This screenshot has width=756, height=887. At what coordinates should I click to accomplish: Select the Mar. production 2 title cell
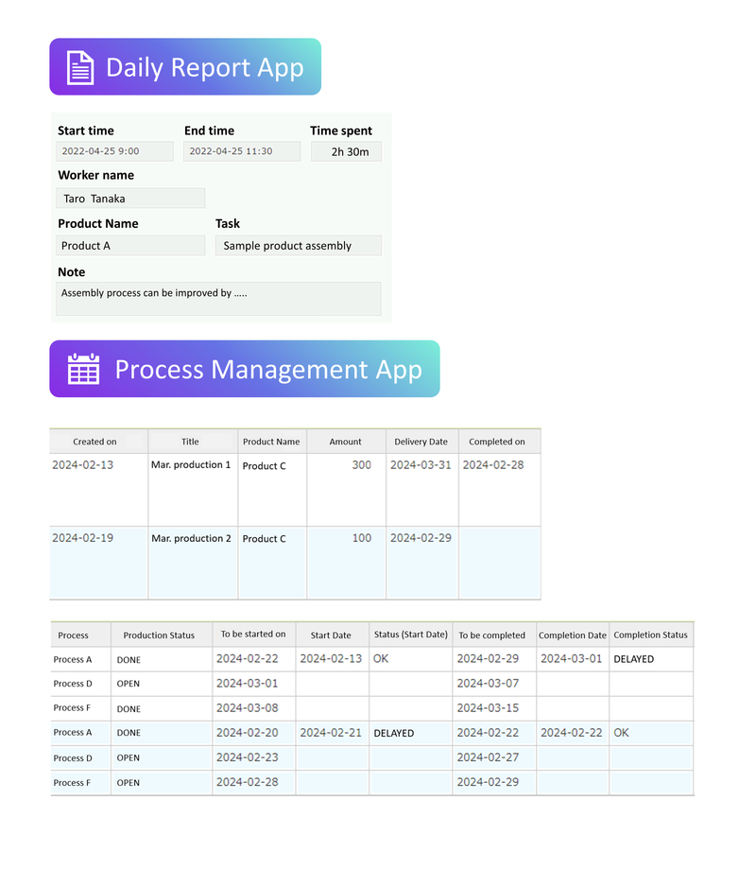[x=191, y=539]
